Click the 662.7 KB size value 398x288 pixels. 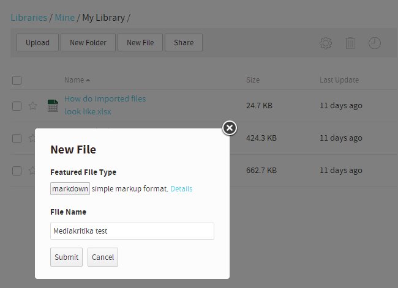[261, 171]
